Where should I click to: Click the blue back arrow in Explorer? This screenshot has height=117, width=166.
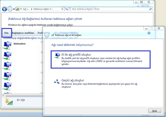(4, 9)
